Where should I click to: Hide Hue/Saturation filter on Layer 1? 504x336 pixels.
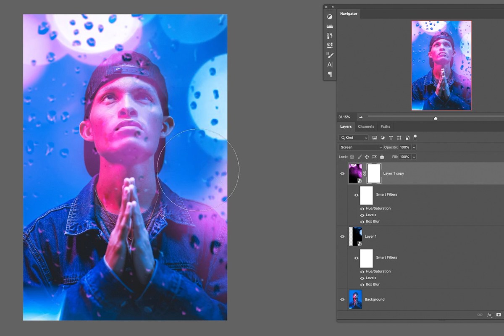tap(362, 272)
